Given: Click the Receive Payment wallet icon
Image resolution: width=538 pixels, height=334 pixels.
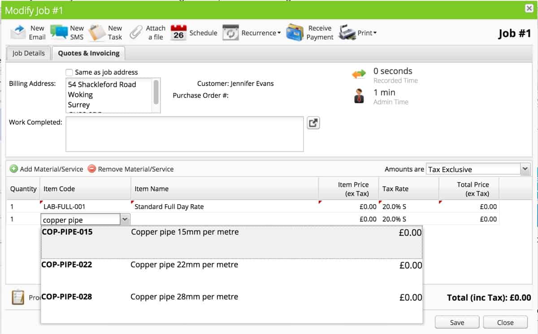Looking at the screenshot, I should point(295,33).
